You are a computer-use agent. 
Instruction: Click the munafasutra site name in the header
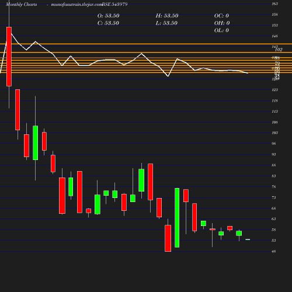[77, 4]
